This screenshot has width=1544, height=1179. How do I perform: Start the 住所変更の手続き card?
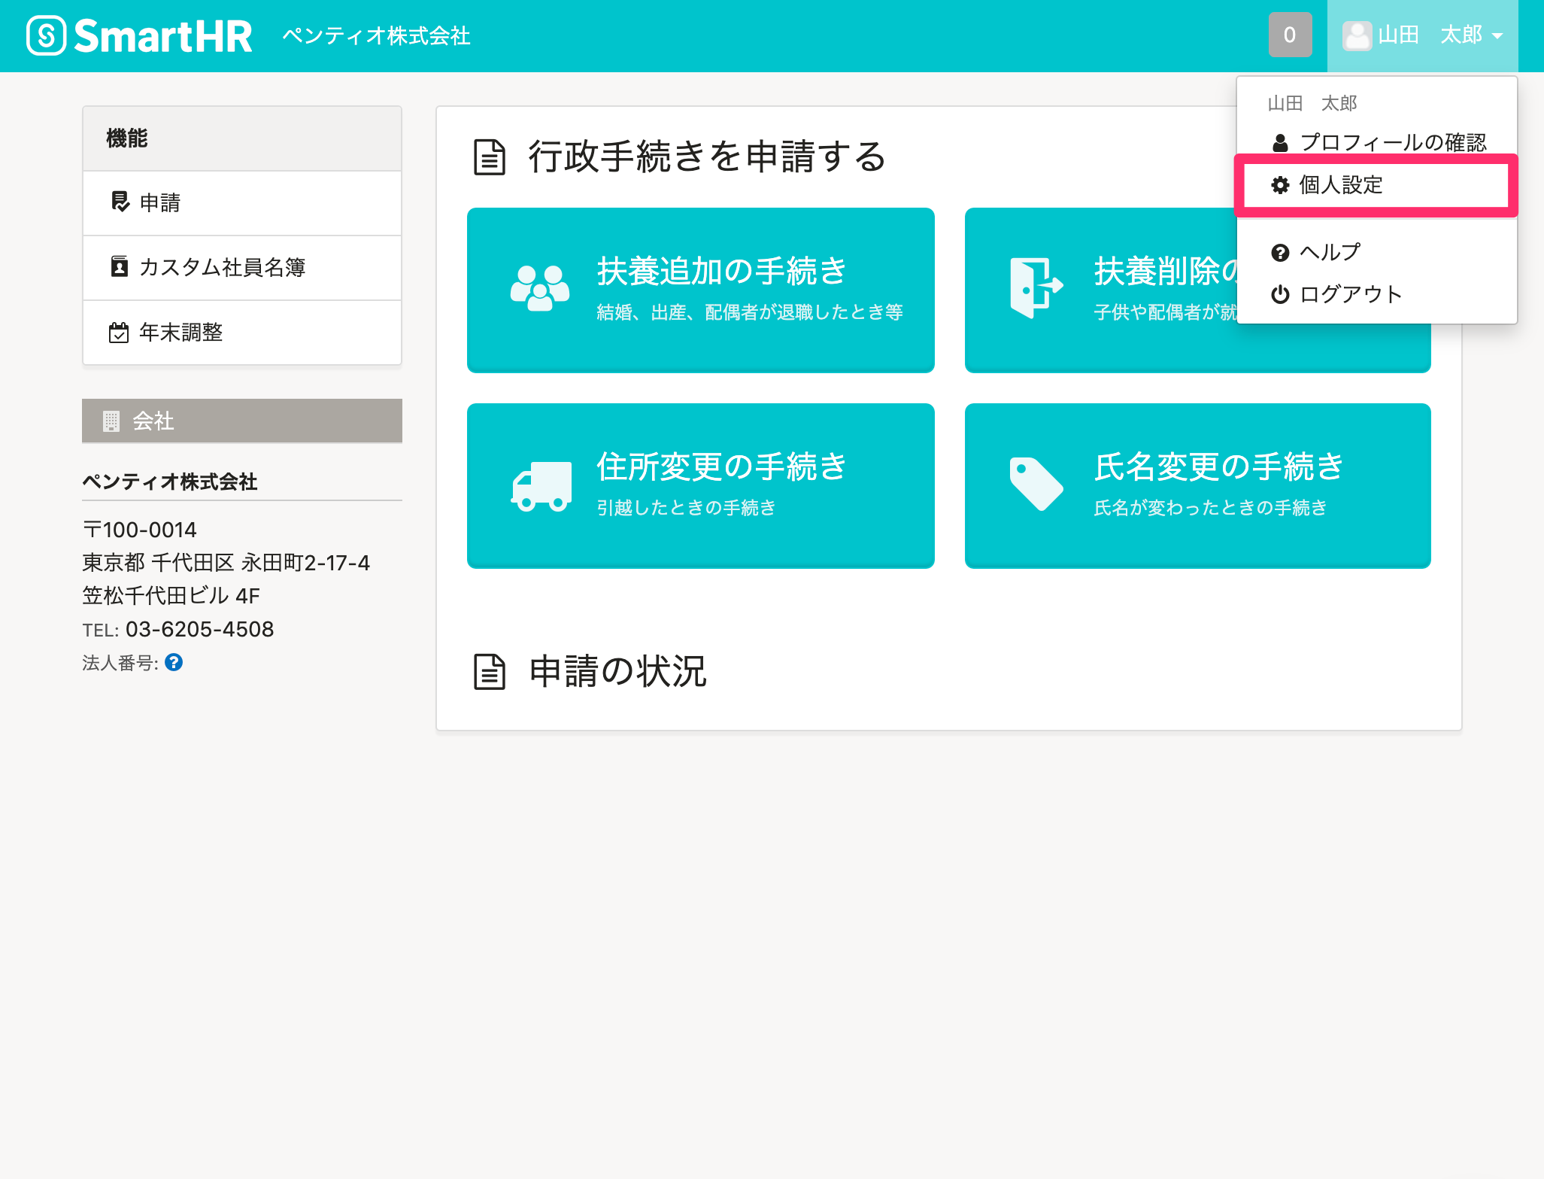701,485
